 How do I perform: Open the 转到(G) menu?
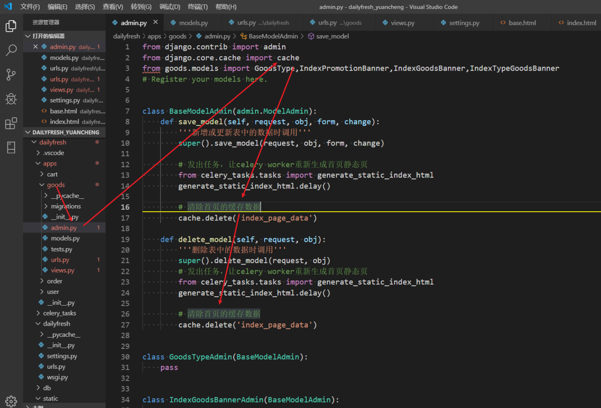(x=141, y=7)
